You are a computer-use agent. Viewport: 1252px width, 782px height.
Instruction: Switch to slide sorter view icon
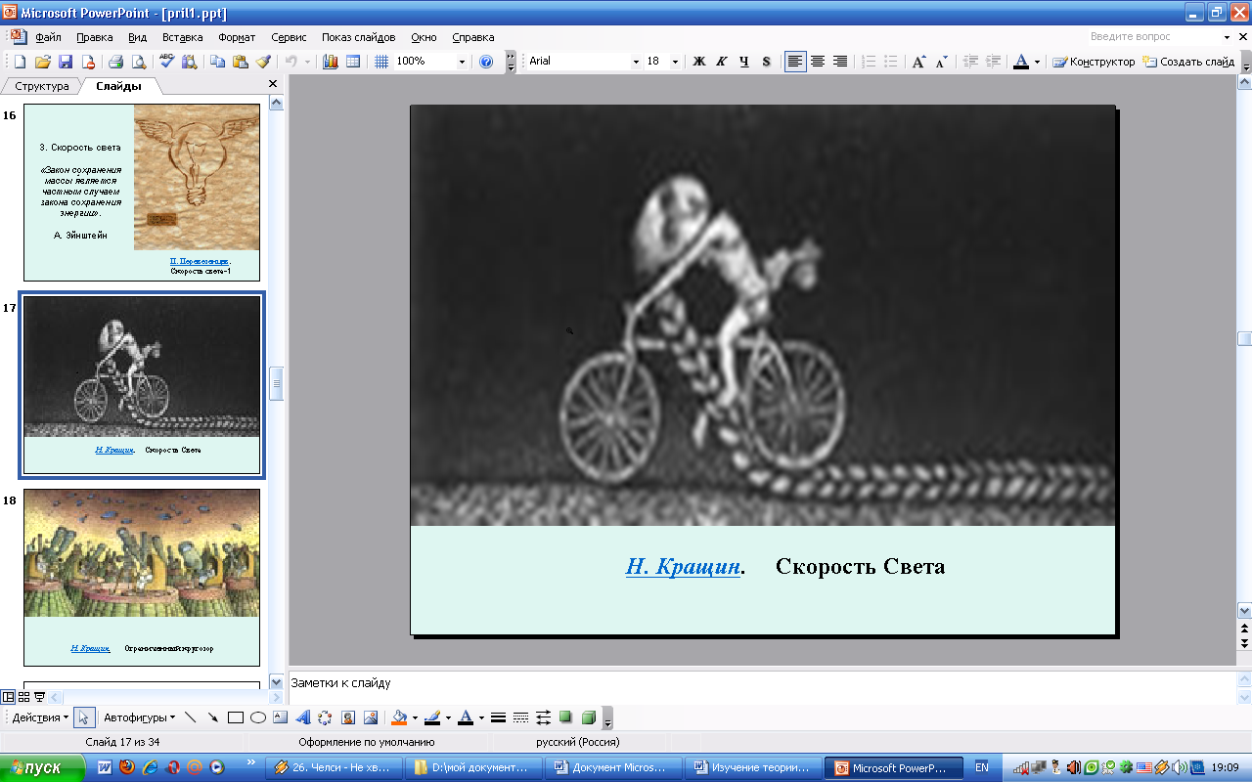(x=23, y=697)
